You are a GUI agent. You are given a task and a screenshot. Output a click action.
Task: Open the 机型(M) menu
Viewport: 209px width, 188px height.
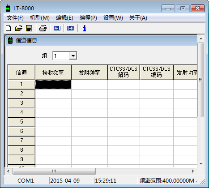40,18
